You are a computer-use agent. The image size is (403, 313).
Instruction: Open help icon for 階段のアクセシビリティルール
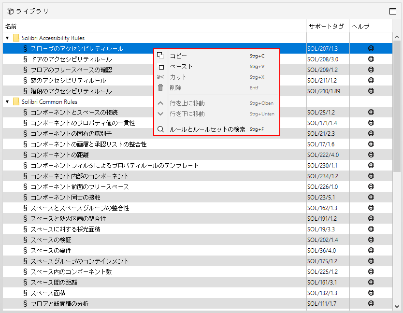(x=371, y=91)
